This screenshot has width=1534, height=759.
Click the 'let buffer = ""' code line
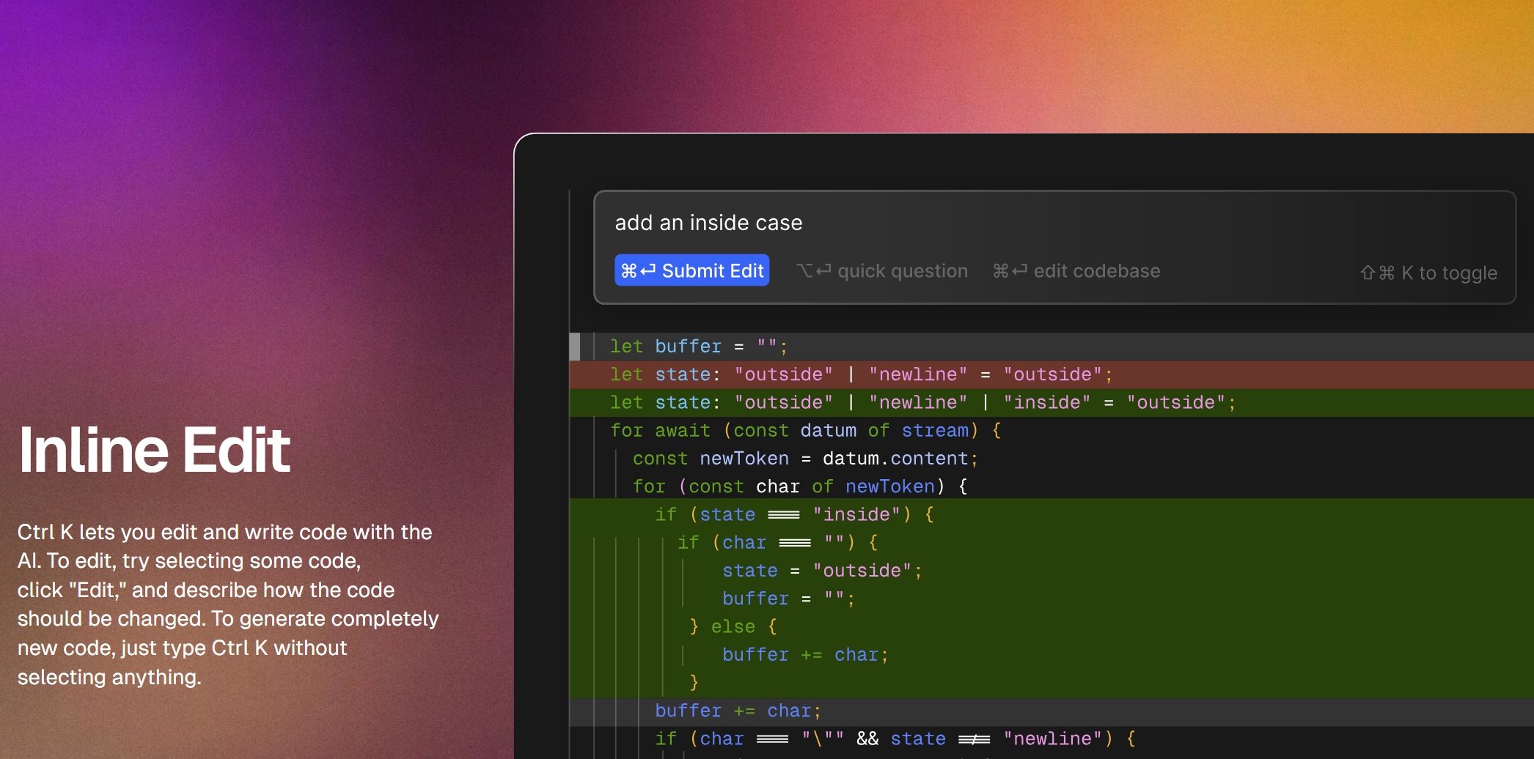click(x=698, y=347)
